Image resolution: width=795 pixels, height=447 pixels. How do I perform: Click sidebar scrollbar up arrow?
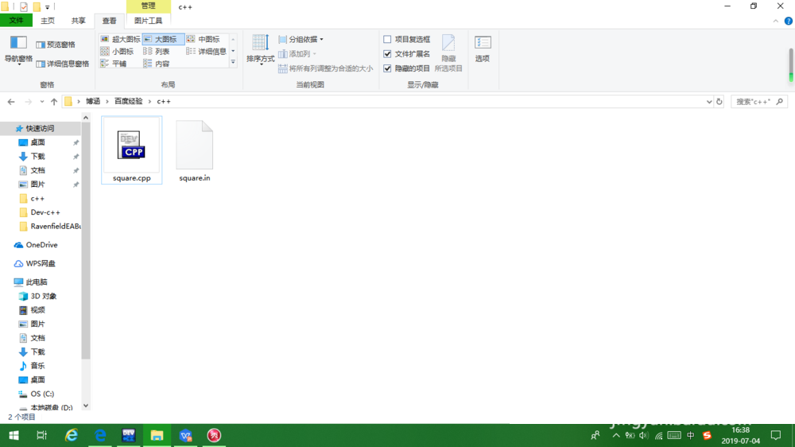86,118
